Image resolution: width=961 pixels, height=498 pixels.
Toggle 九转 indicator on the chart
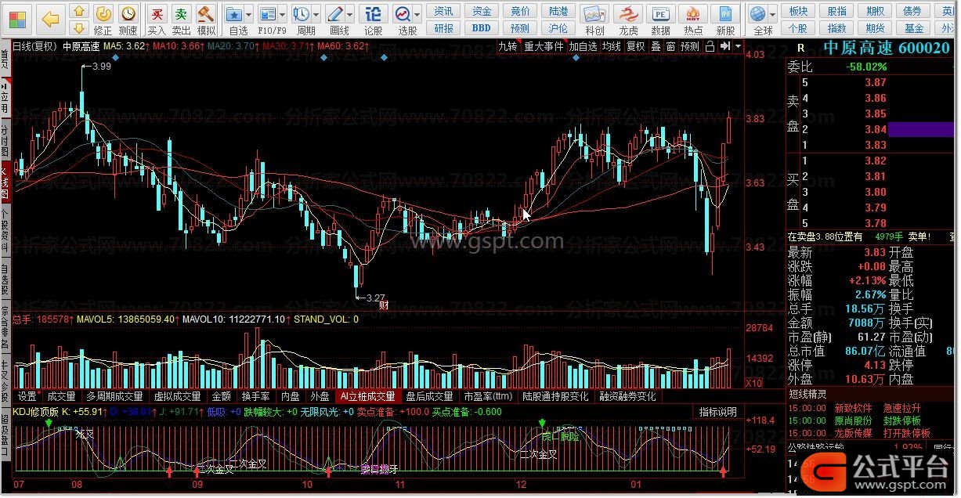(508, 46)
